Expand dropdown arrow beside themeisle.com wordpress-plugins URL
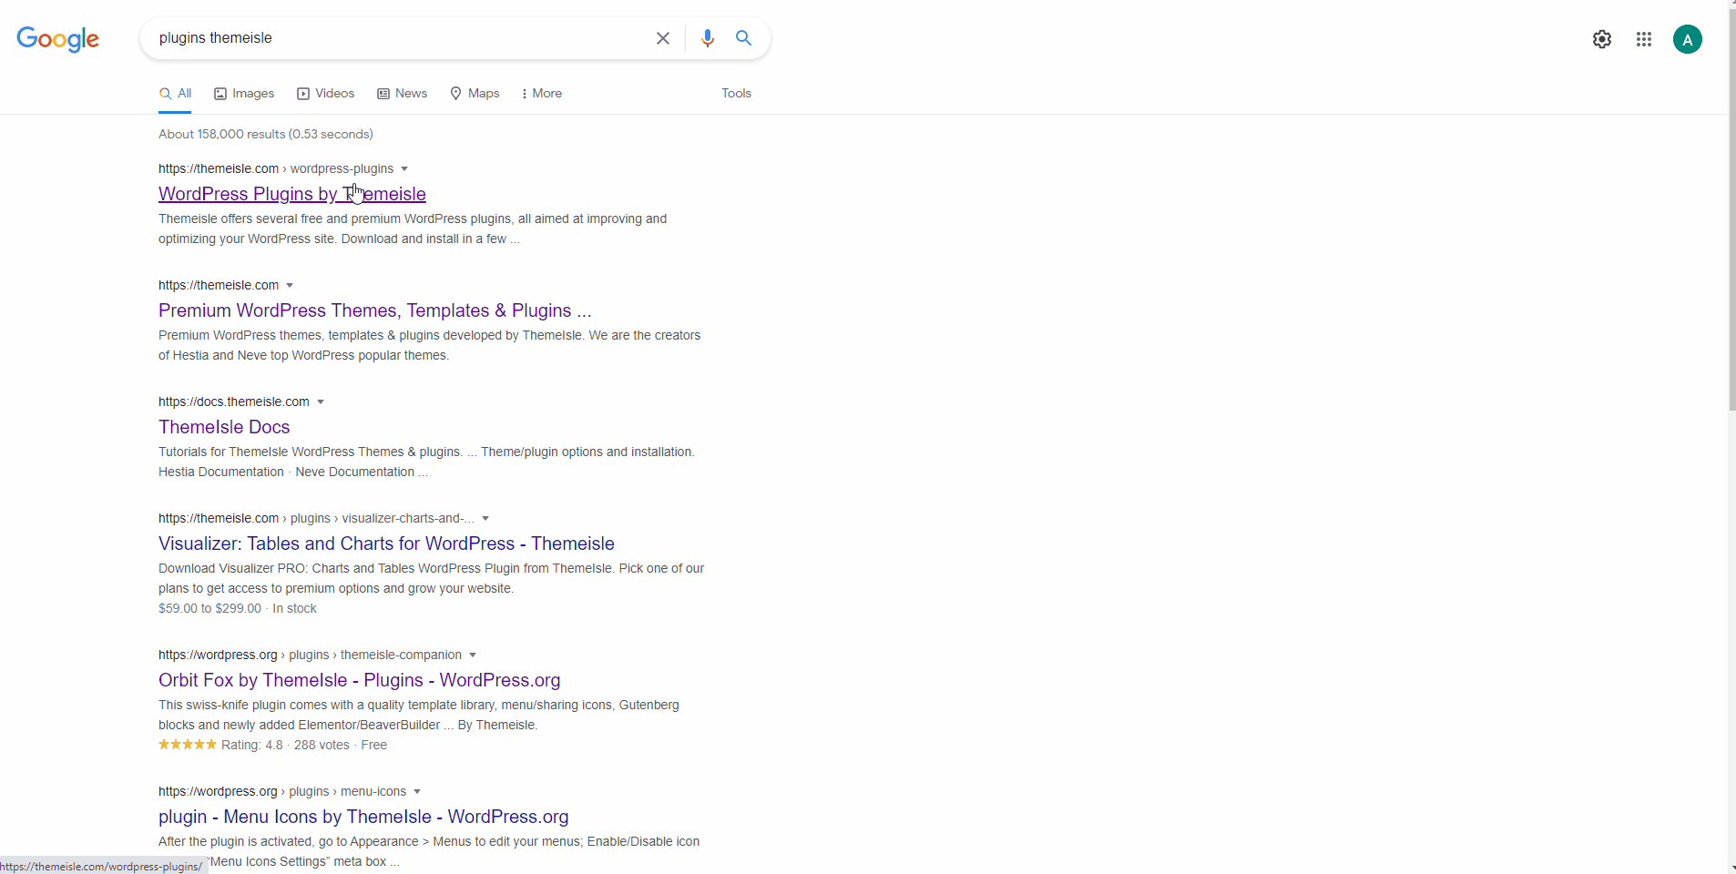This screenshot has width=1736, height=874. (404, 169)
